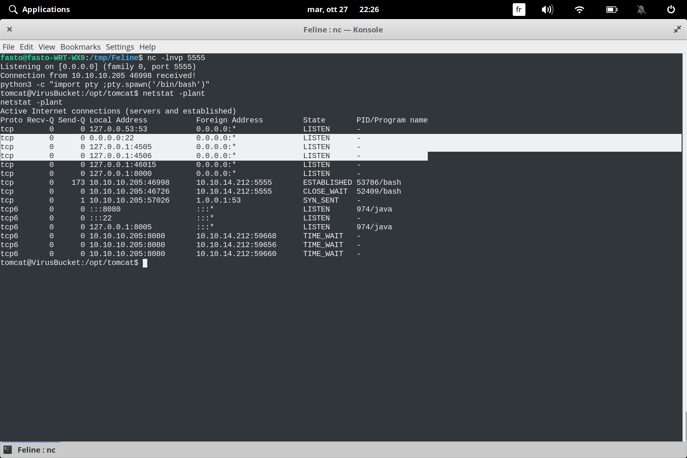687x458 pixels.
Task: Open the View menu
Action: [46, 47]
